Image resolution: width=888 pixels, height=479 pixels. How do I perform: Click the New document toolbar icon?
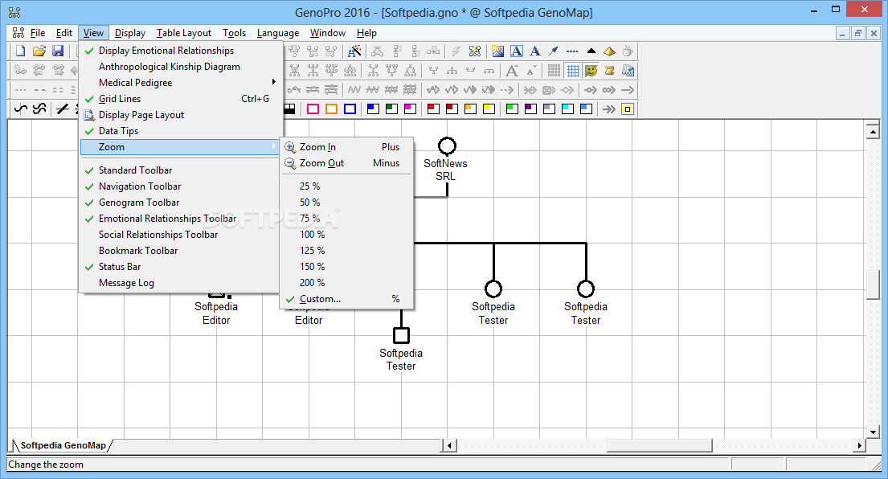tap(20, 51)
